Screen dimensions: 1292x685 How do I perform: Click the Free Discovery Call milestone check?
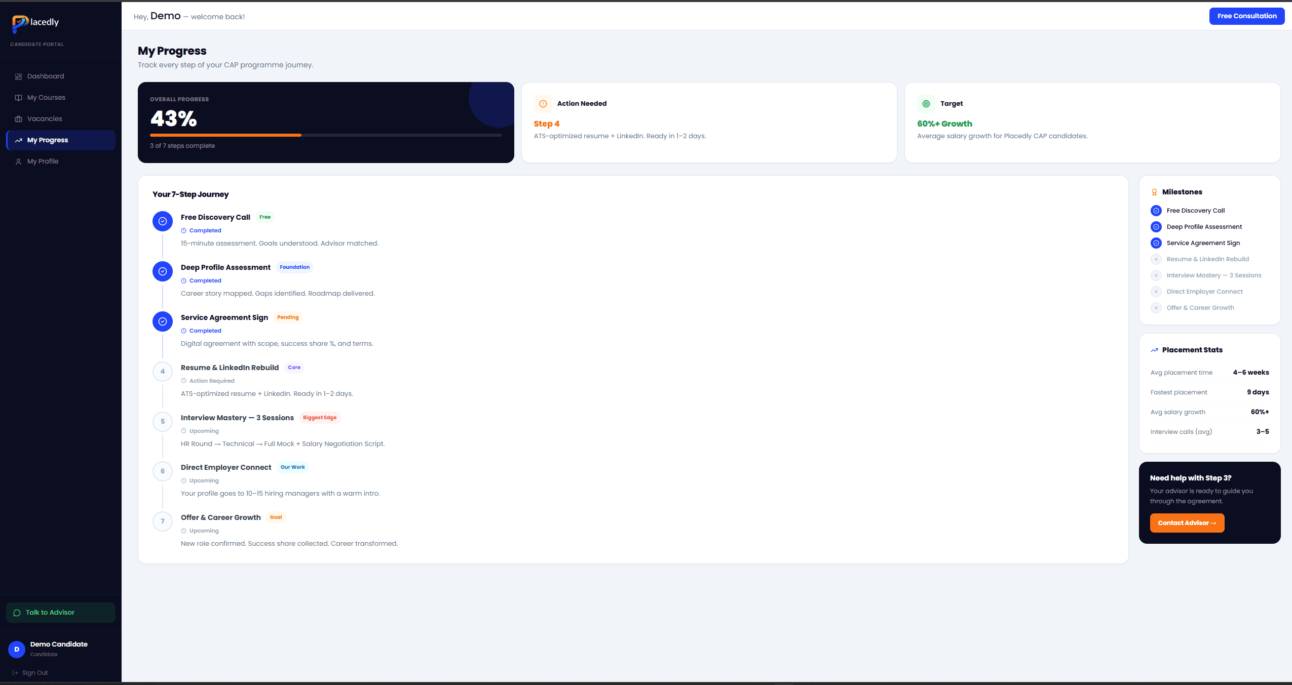pyautogui.click(x=1156, y=211)
